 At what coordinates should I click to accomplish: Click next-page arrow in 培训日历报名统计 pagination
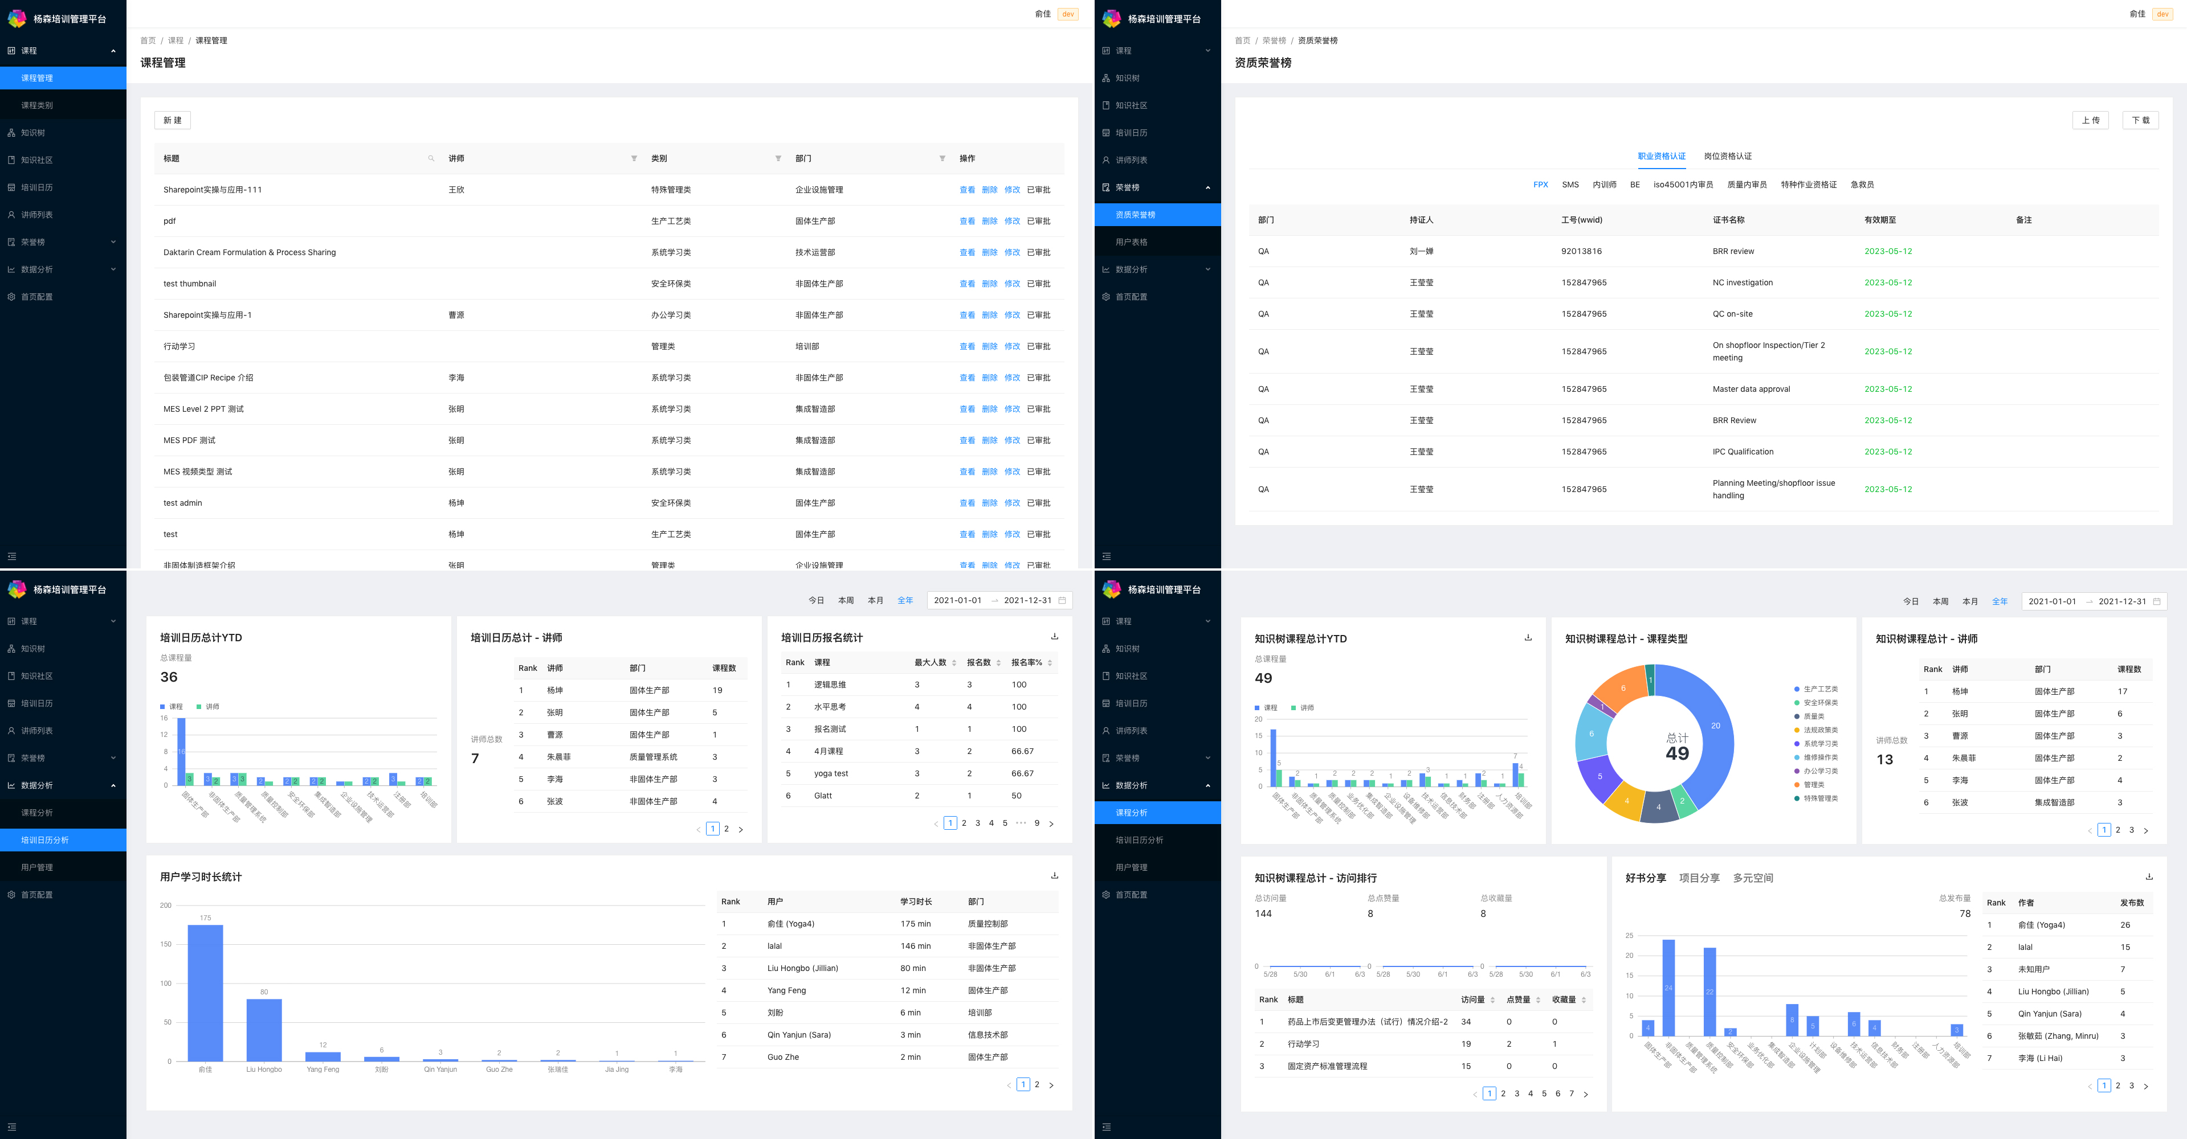point(1051,823)
